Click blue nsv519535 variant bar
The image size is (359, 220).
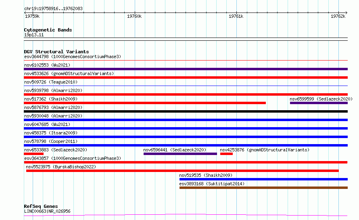click(263, 179)
